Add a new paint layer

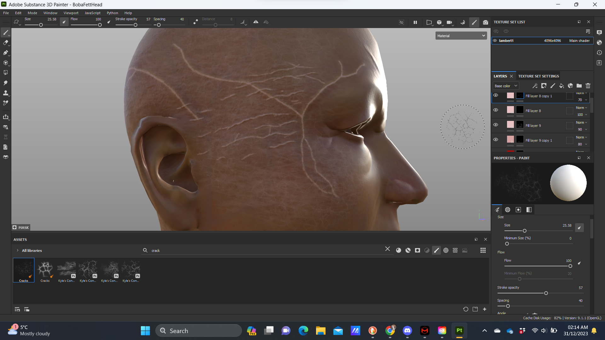pyautogui.click(x=553, y=86)
